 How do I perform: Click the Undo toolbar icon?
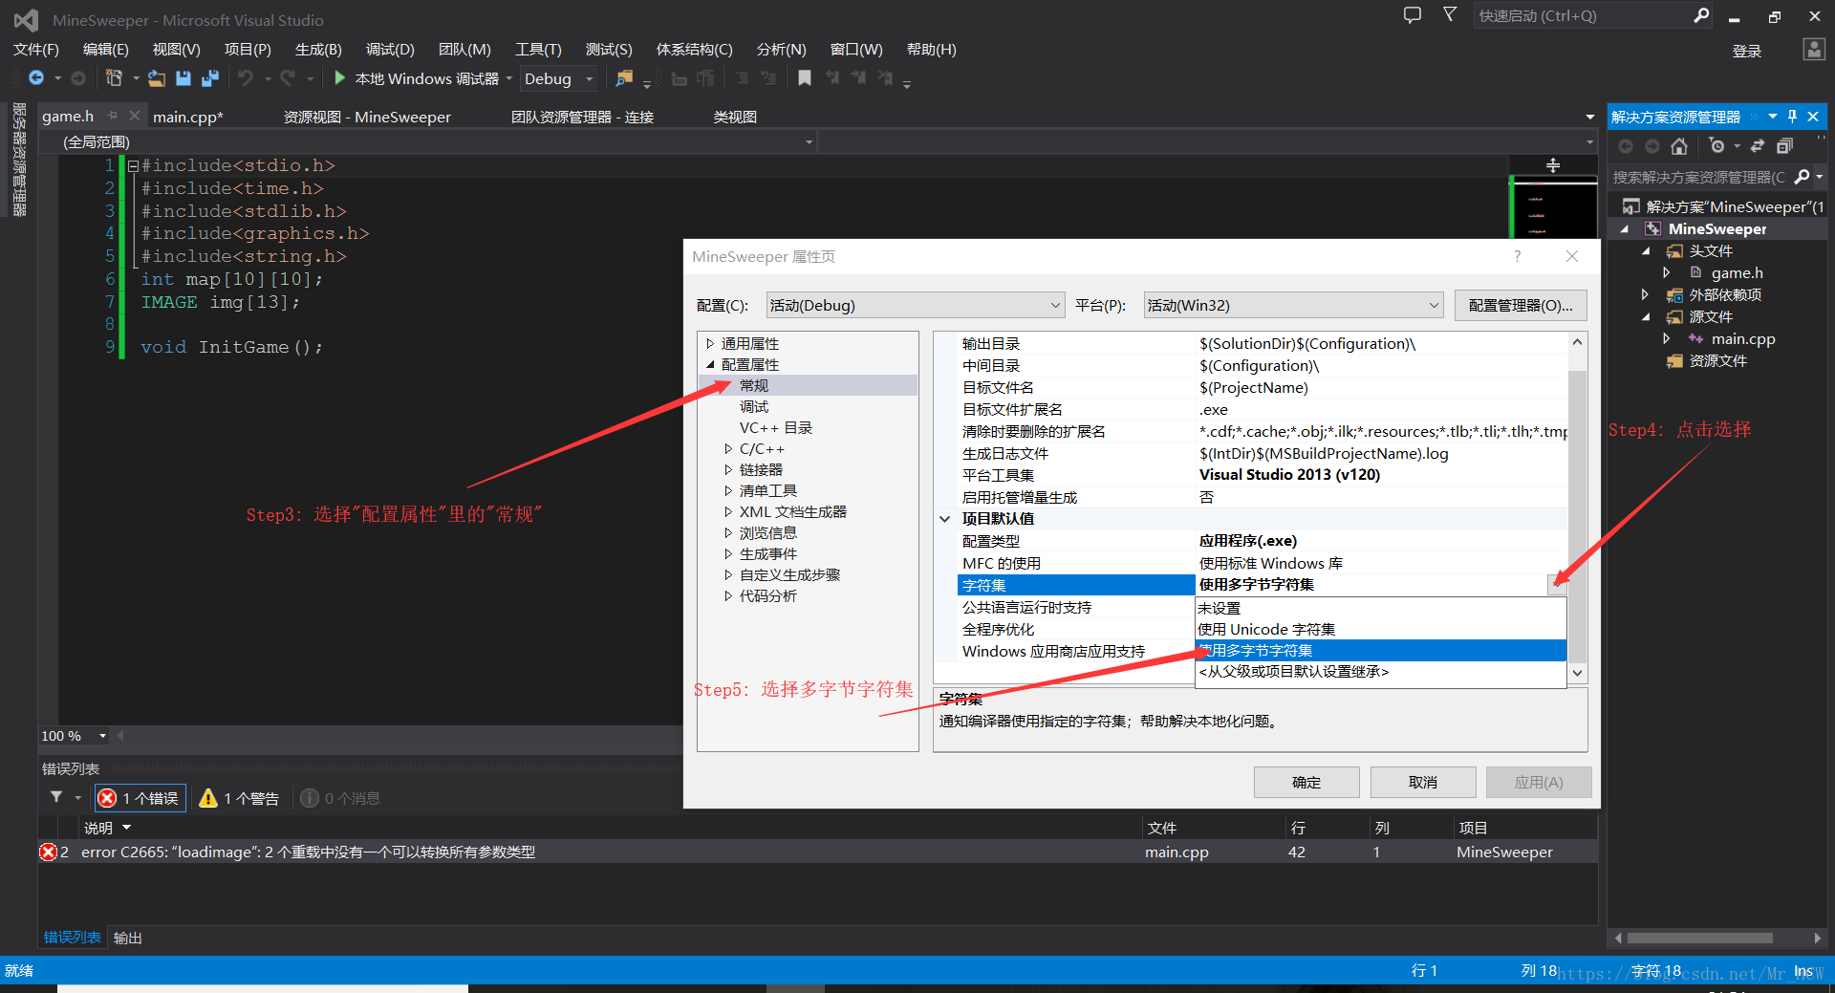pos(247,78)
